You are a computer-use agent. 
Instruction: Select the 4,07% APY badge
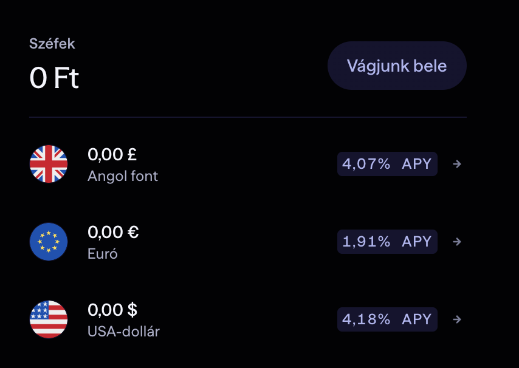pyautogui.click(x=387, y=164)
